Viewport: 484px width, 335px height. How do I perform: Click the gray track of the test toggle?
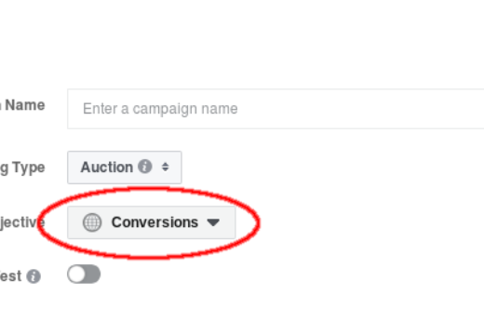pyautogui.click(x=92, y=275)
